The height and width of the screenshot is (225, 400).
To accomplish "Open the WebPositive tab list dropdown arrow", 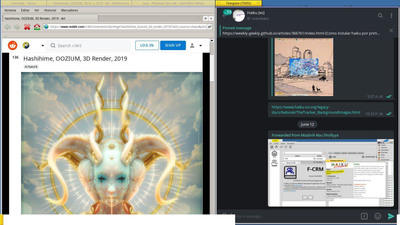I will [x=211, y=18].
